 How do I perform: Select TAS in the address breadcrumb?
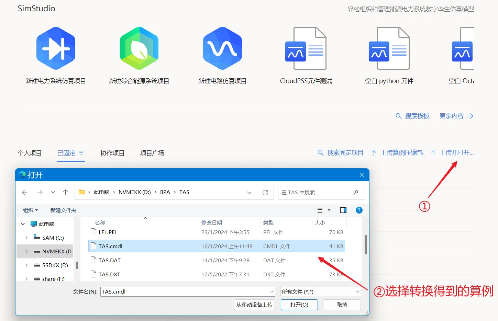pyautogui.click(x=184, y=192)
